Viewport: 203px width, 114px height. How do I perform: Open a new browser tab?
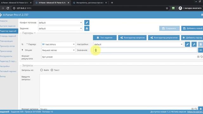point(112,3)
